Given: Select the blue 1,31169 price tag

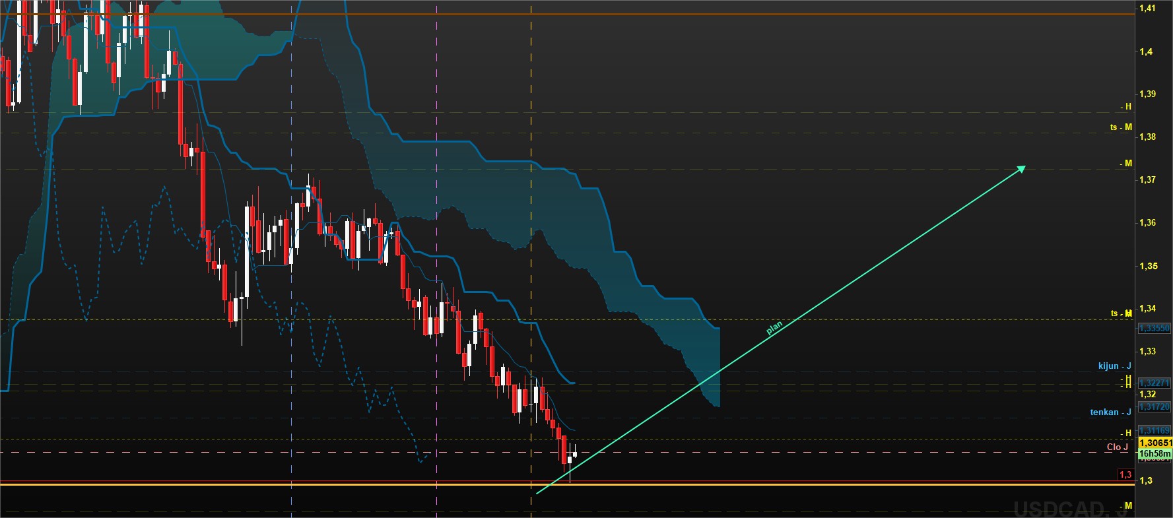Looking at the screenshot, I should click(1154, 431).
